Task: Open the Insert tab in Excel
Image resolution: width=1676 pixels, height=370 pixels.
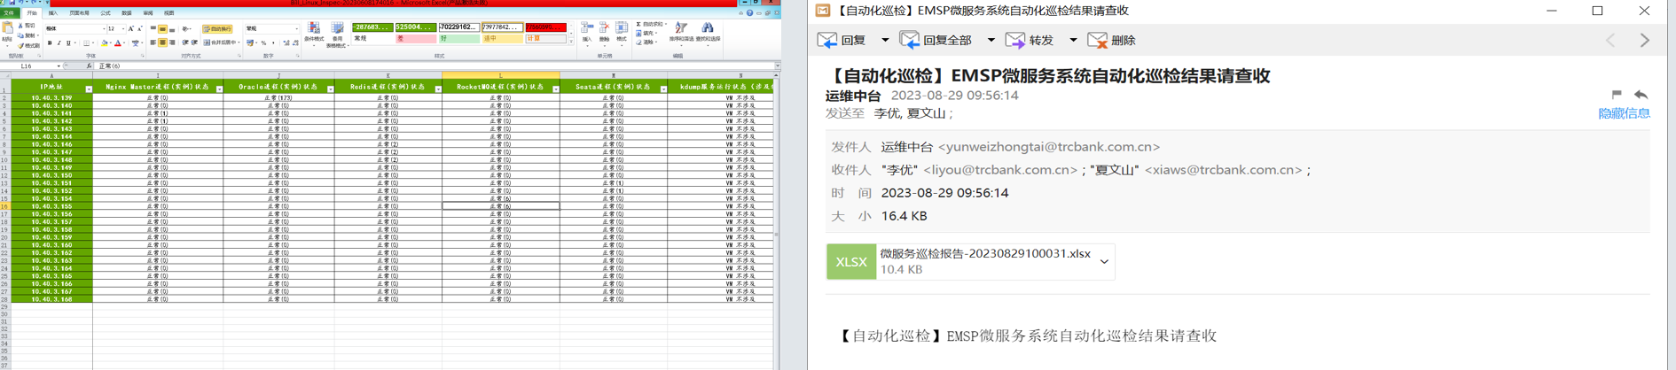Action: tap(53, 13)
